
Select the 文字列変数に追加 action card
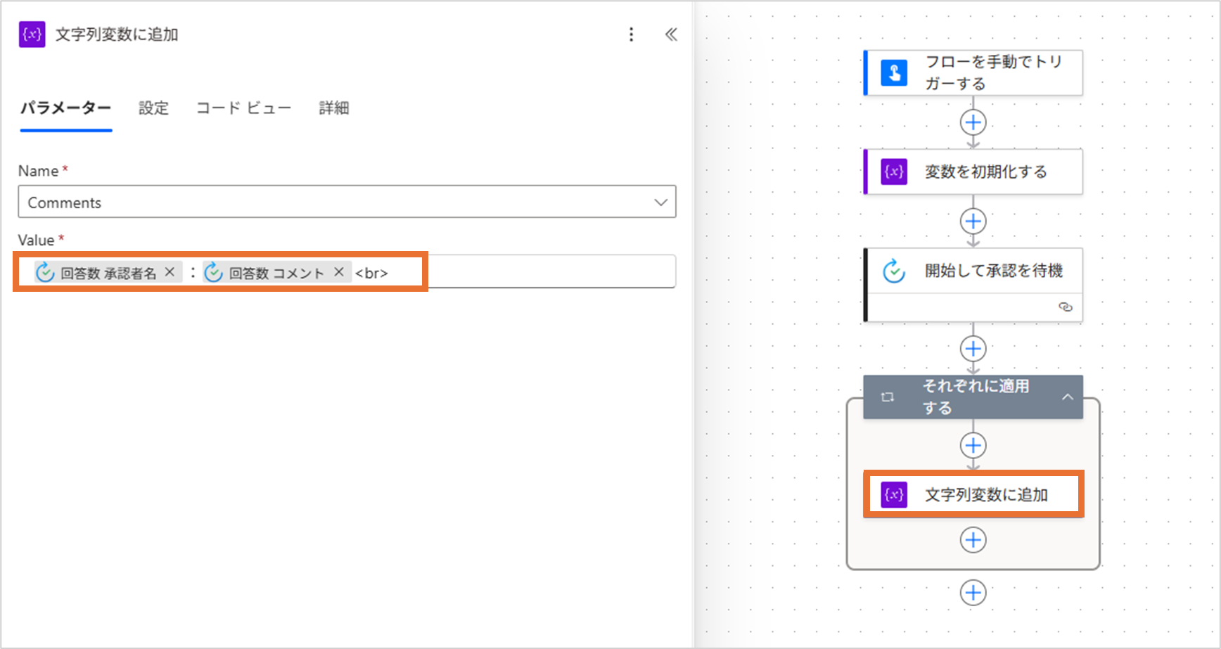tap(985, 495)
